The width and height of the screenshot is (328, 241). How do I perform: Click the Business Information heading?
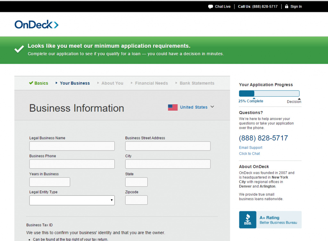pos(77,108)
